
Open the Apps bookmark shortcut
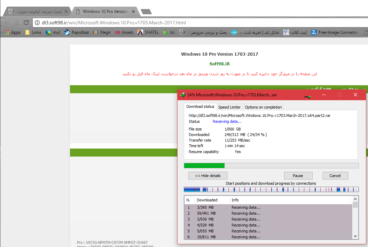click(13, 32)
